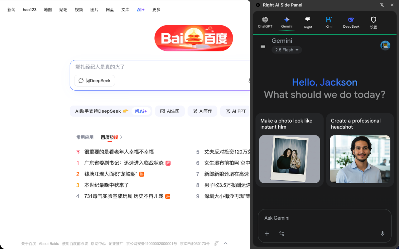Switch to the ChatGPT tab in side panel

click(x=265, y=22)
